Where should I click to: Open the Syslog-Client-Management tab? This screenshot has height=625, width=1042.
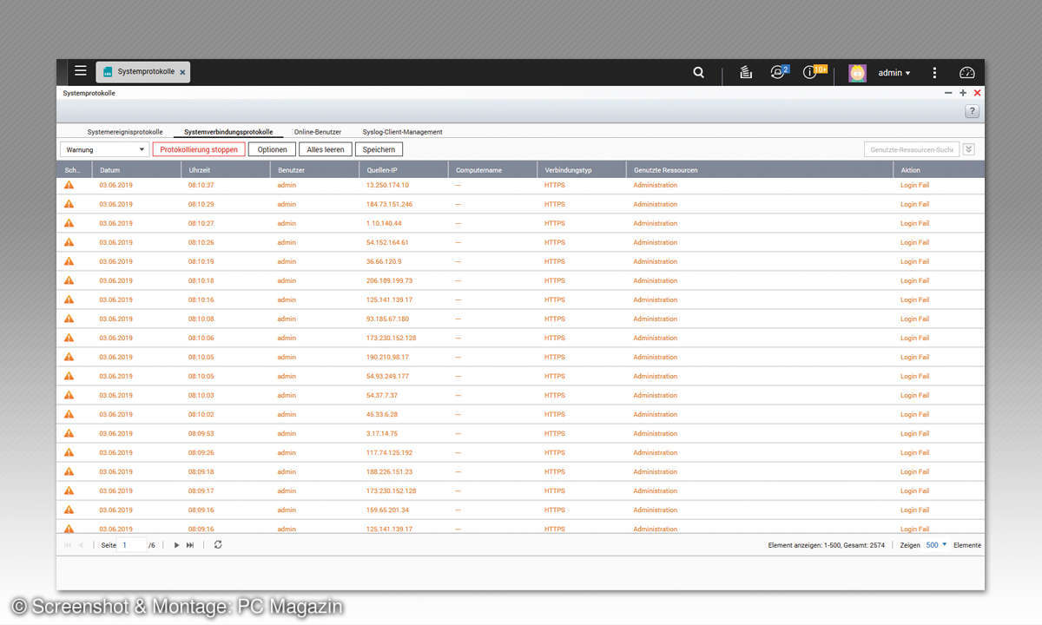(402, 132)
